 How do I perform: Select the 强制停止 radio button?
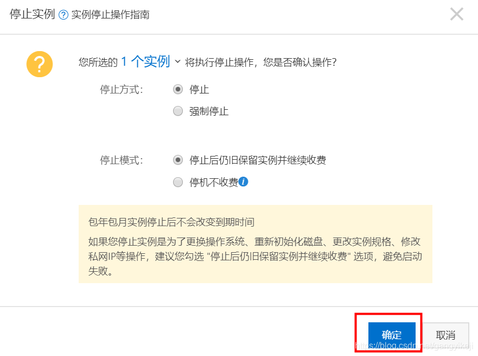coord(177,111)
